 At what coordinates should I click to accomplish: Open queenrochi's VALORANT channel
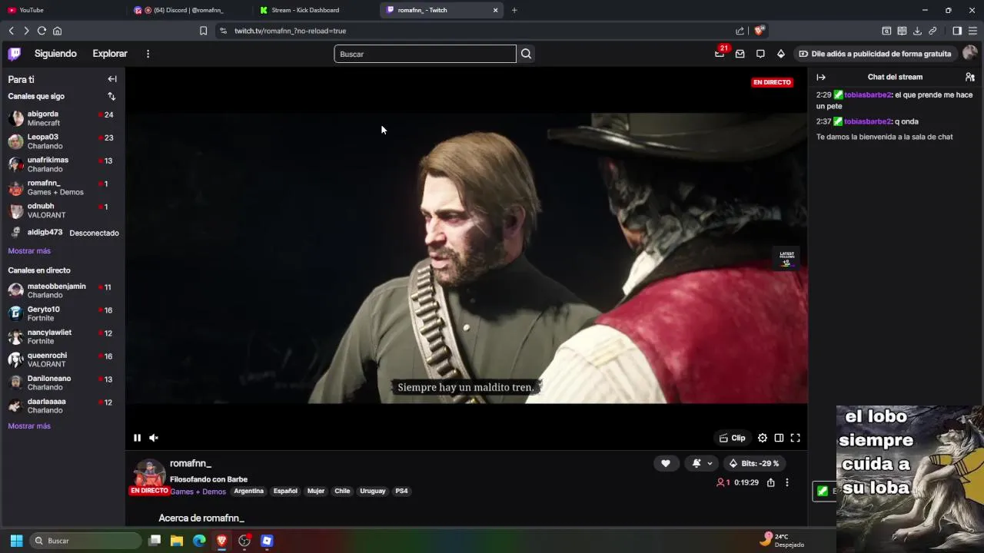pos(62,359)
